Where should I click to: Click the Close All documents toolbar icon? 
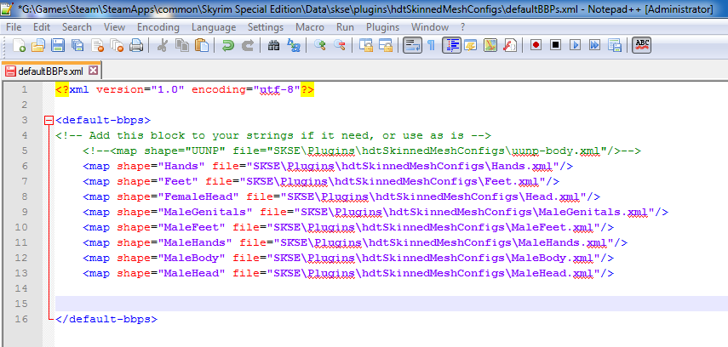point(117,45)
